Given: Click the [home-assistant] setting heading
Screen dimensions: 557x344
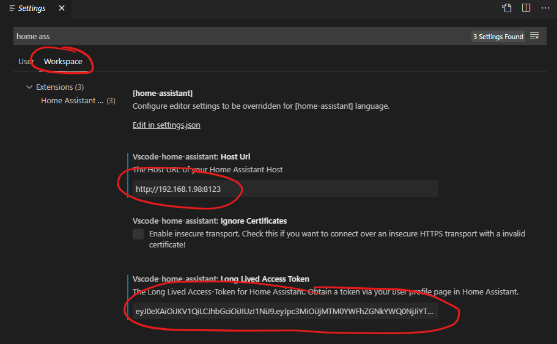Looking at the screenshot, I should (x=163, y=93).
